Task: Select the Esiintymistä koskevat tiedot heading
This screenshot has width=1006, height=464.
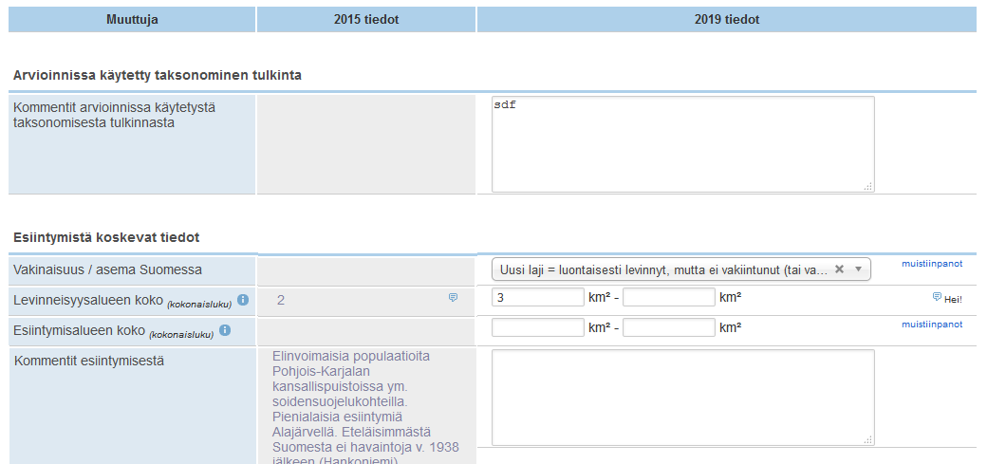Action: coord(106,237)
